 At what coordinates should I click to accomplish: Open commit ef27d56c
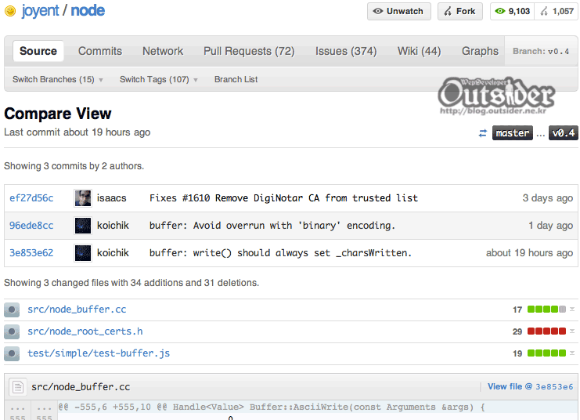31,198
